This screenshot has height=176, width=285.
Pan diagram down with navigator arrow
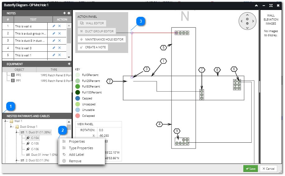247,28
